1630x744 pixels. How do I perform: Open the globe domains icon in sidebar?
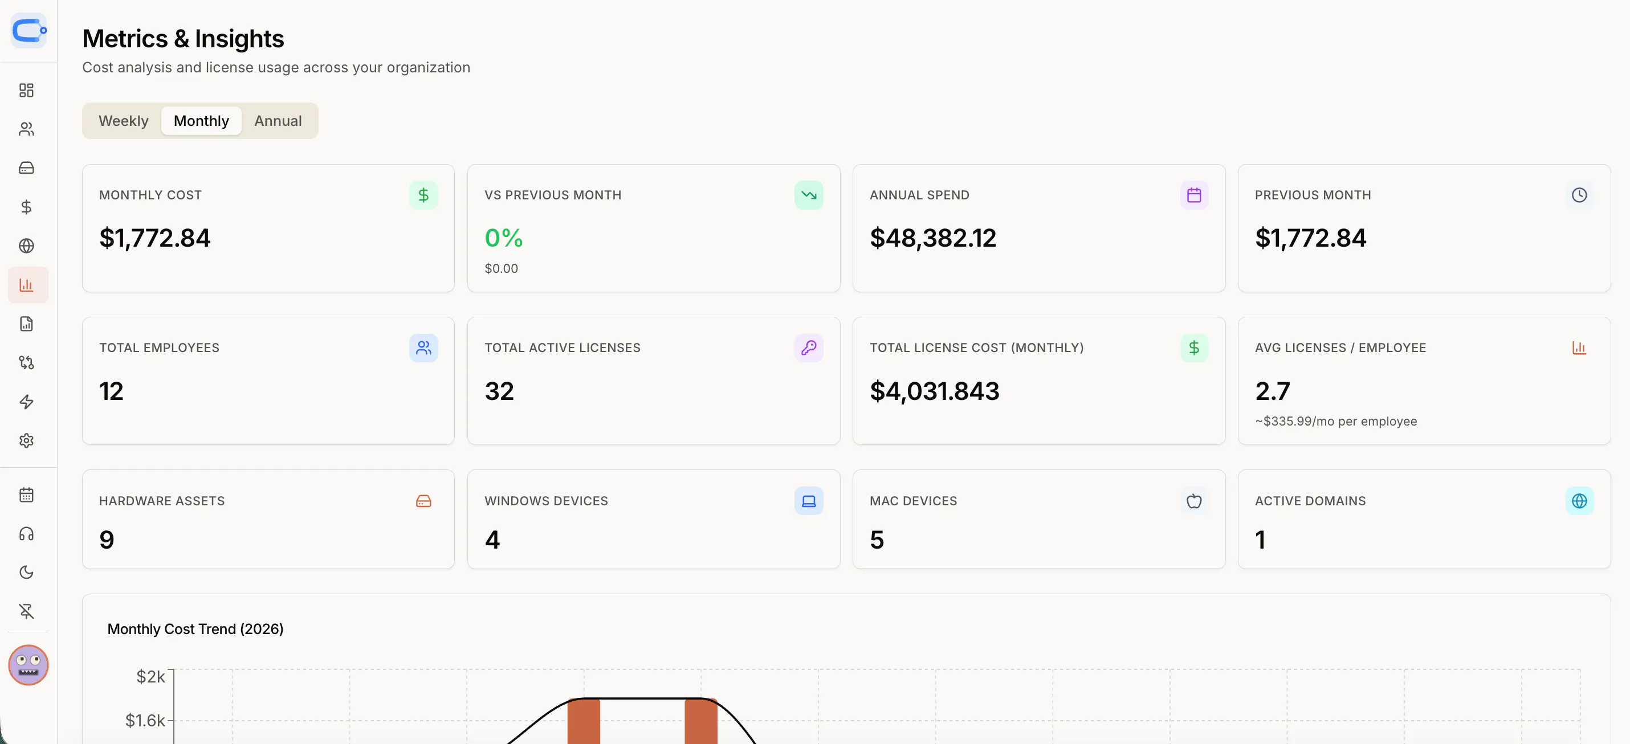click(x=27, y=246)
